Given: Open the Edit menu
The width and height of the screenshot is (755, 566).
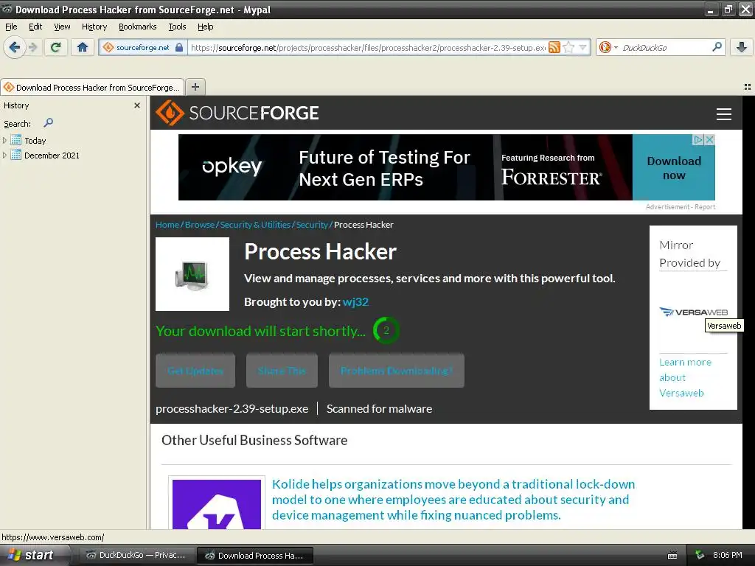Looking at the screenshot, I should 35,27.
